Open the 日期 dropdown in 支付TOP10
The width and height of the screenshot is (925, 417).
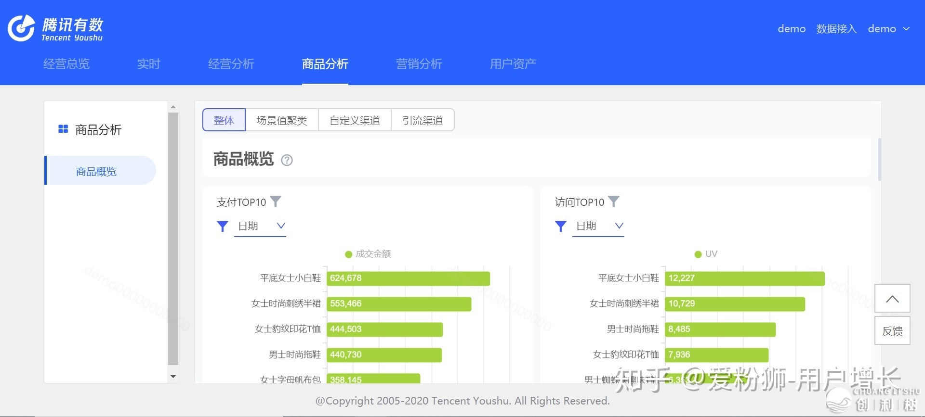tap(260, 226)
